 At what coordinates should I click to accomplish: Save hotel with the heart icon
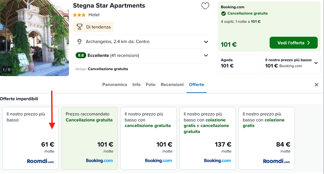tap(205, 6)
